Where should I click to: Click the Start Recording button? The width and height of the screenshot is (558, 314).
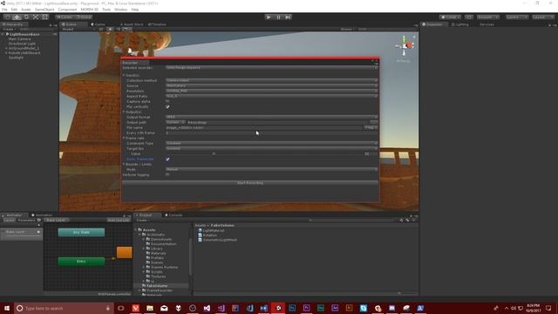(250, 183)
